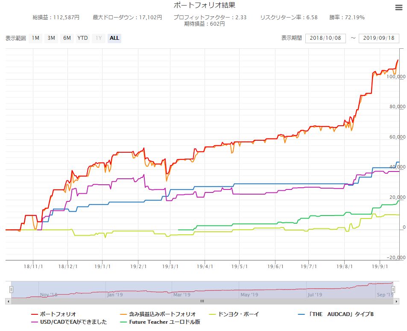The height and width of the screenshot is (331, 407).
Task: Click the 表示期間 label
Action: point(292,38)
